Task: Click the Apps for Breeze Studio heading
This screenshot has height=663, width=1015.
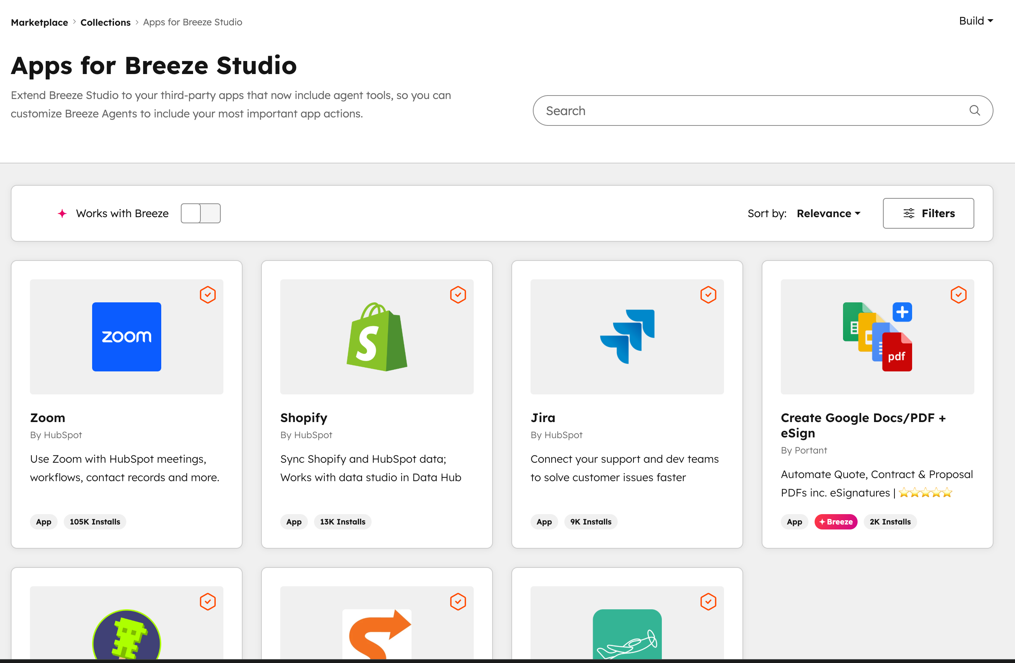Action: (154, 66)
